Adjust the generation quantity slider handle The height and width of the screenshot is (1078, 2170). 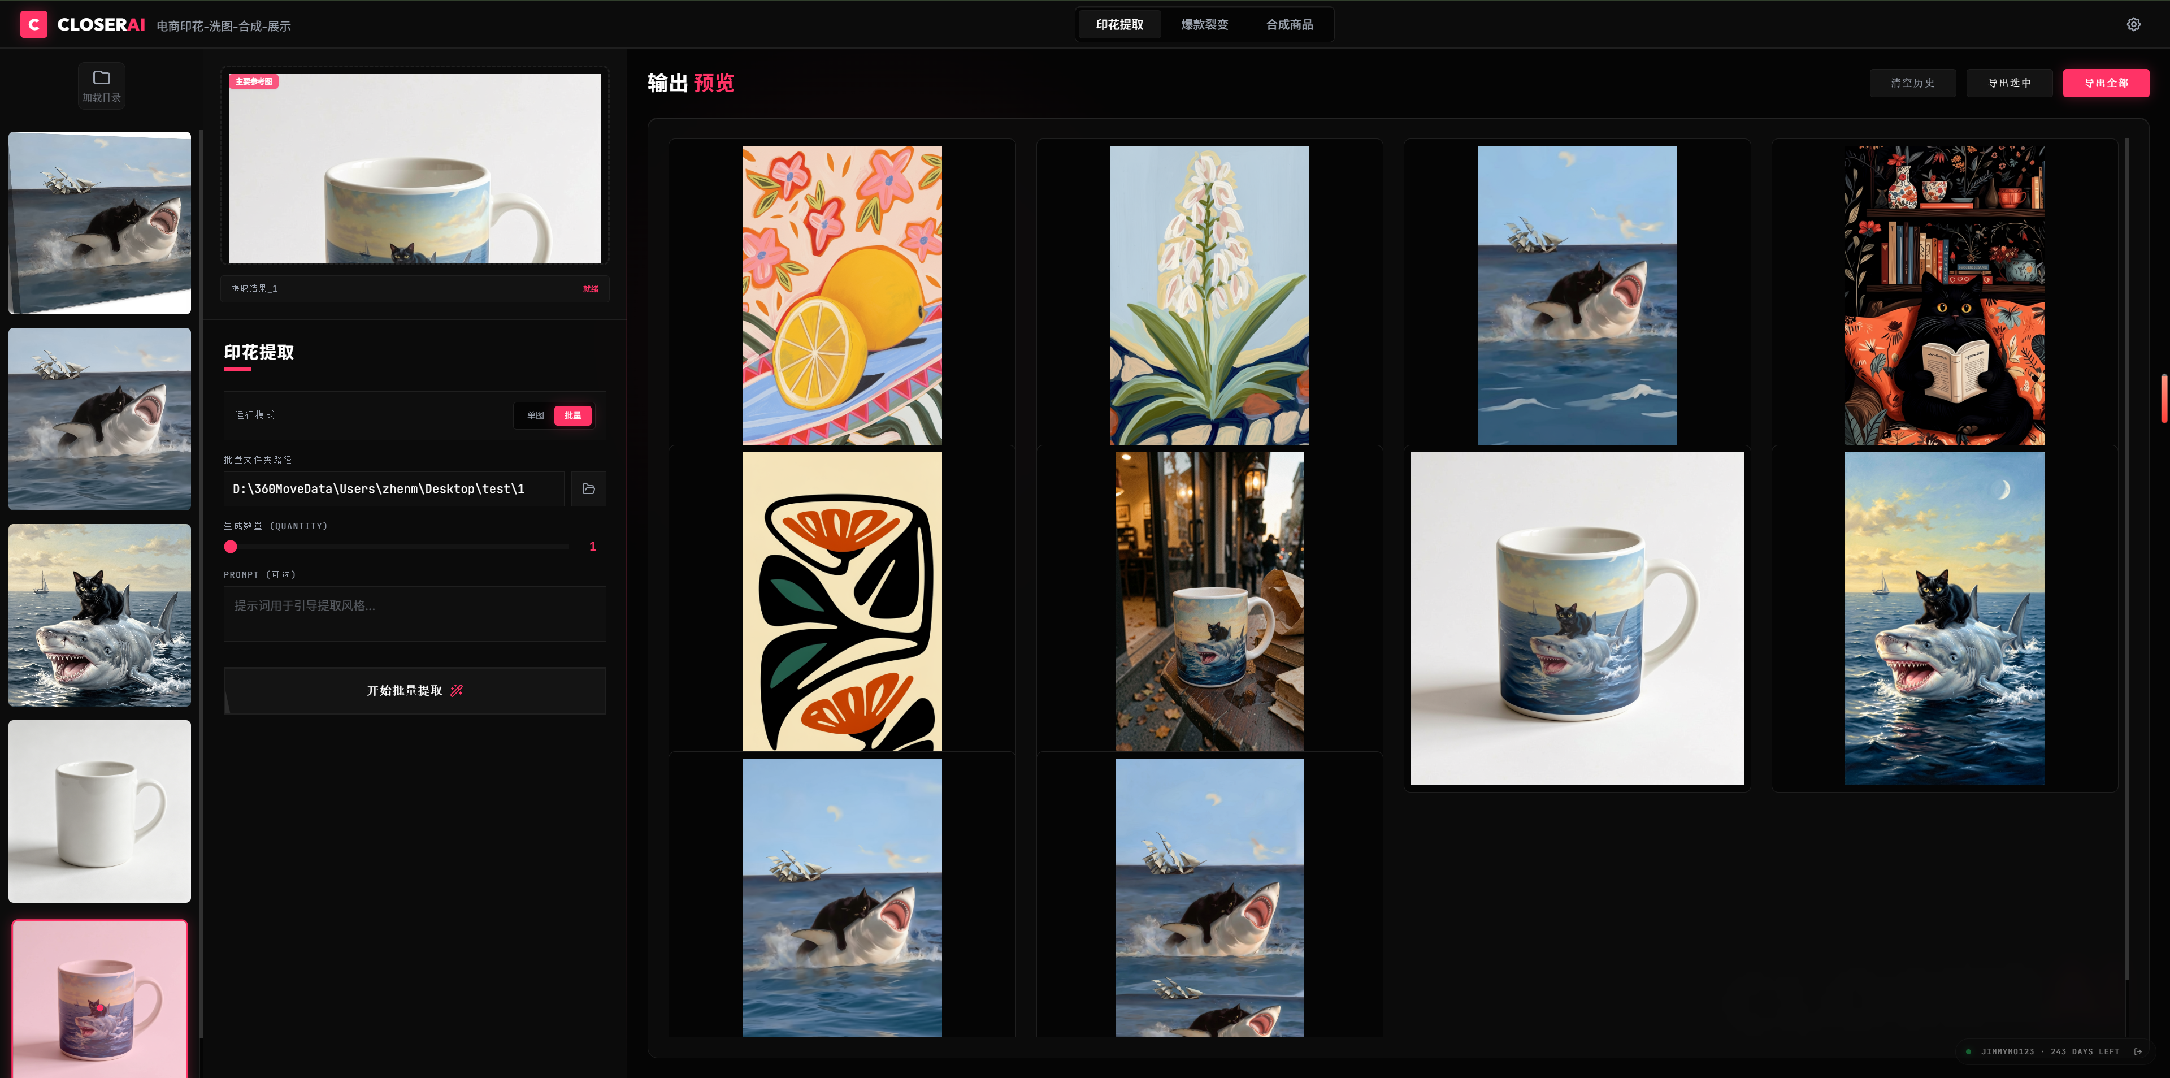point(231,546)
